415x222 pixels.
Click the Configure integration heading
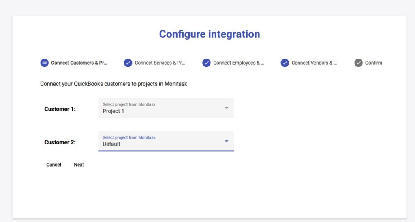point(210,34)
